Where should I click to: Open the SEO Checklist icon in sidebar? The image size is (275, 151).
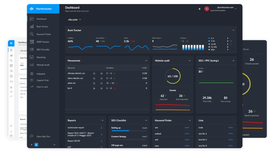[32, 49]
